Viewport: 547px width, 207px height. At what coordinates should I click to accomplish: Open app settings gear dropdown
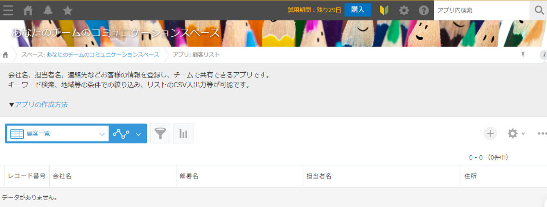[x=516, y=133]
